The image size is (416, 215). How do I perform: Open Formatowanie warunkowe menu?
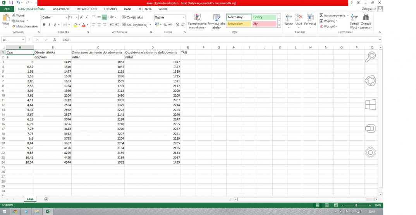(197, 21)
